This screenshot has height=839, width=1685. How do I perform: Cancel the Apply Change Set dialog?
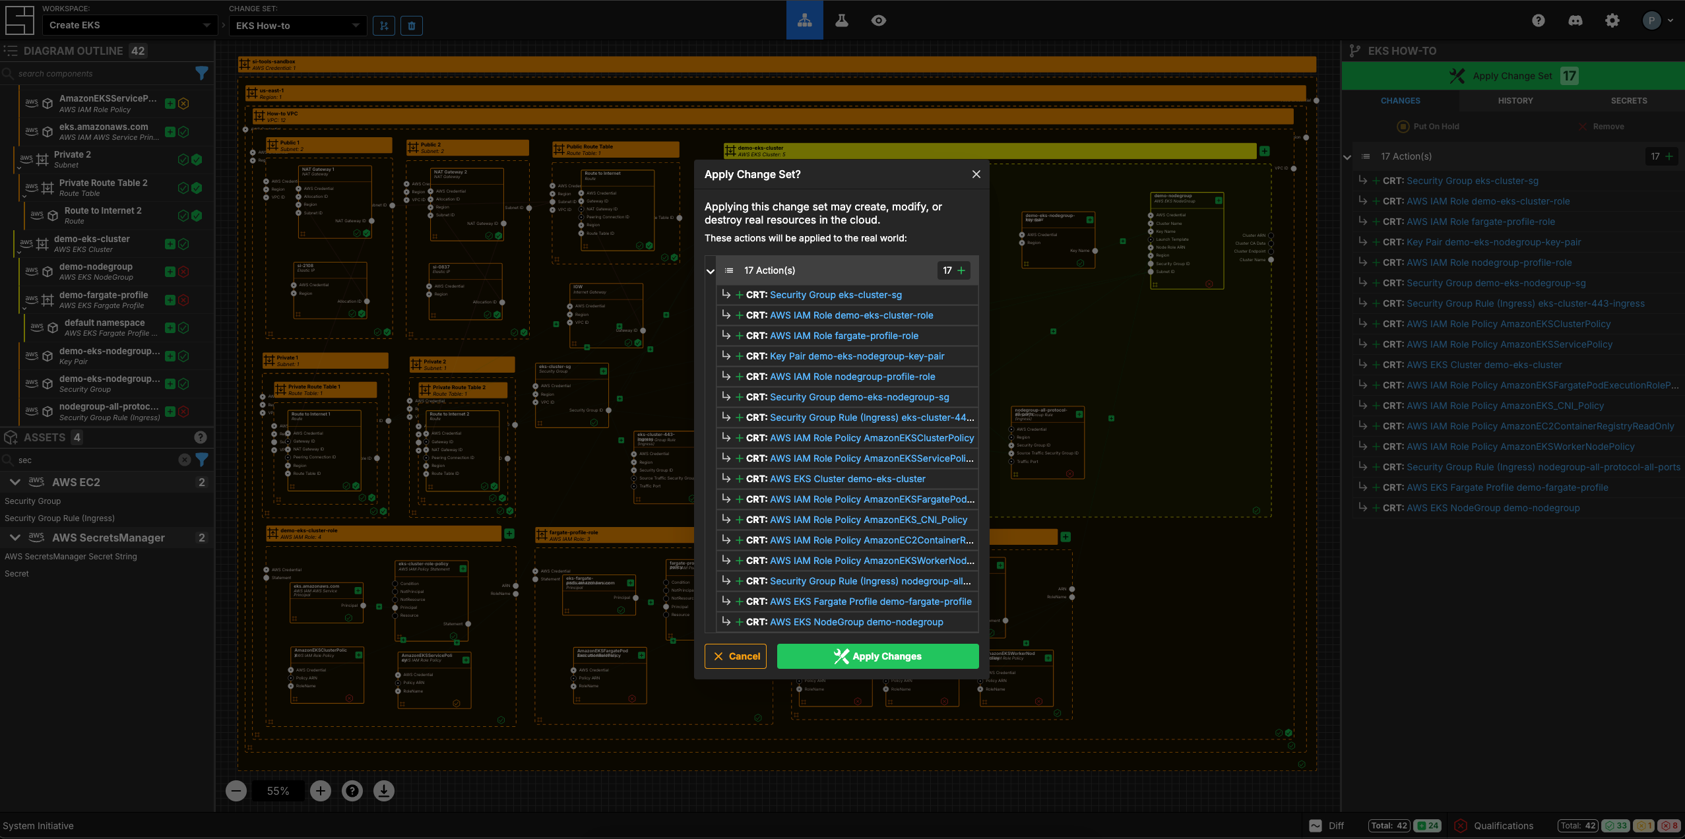click(x=736, y=656)
